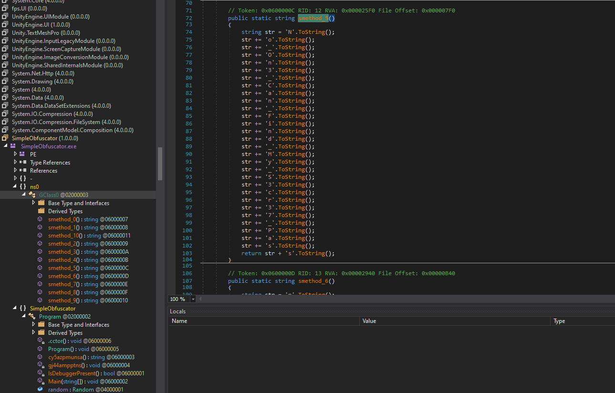Click the Value column header in Locals

pyautogui.click(x=369, y=321)
